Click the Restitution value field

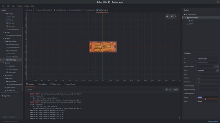(x=208, y=82)
